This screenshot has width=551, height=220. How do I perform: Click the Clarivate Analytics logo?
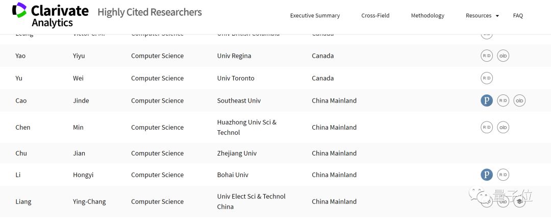click(x=50, y=14)
